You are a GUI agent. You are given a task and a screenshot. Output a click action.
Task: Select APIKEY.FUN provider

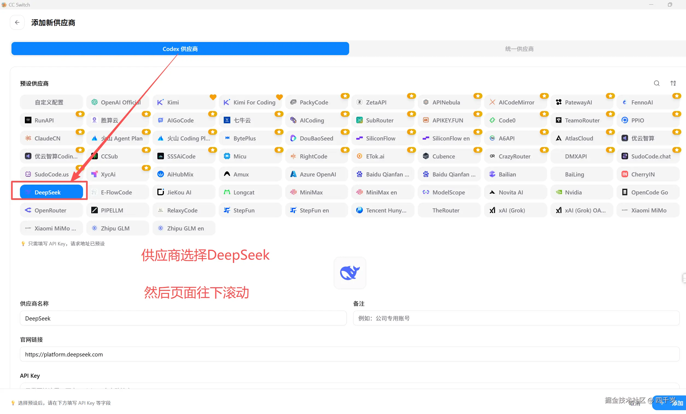449,120
